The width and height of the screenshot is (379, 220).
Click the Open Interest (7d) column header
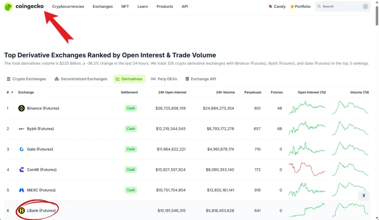point(311,92)
